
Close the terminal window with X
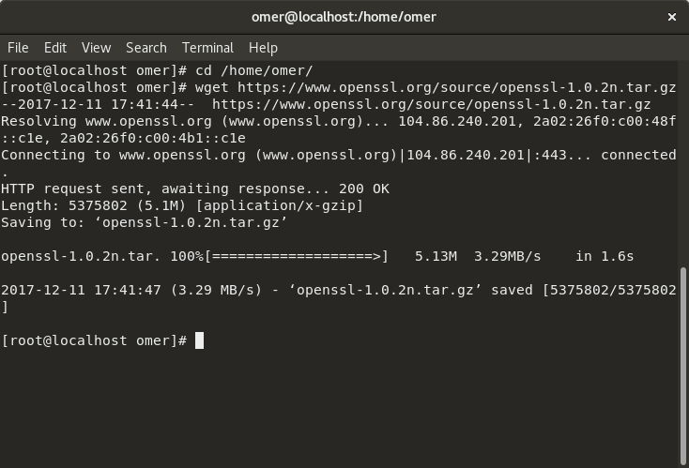point(672,16)
